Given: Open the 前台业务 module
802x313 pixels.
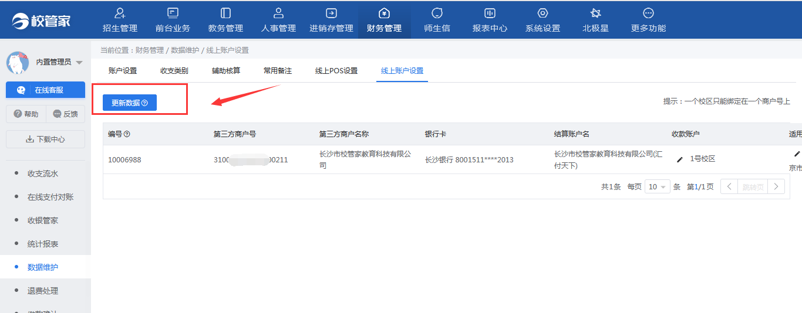Looking at the screenshot, I should pos(173,20).
